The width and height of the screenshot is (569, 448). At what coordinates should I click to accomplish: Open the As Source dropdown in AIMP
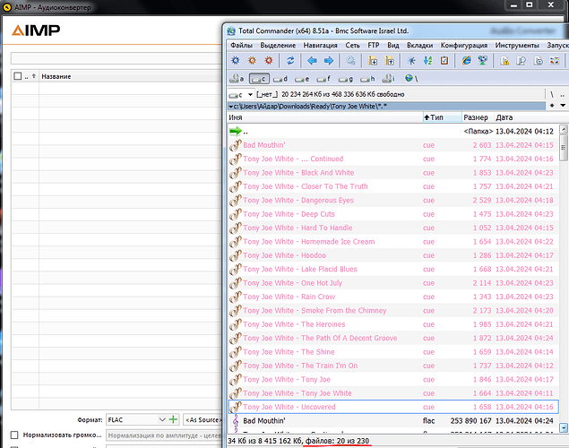[203, 419]
